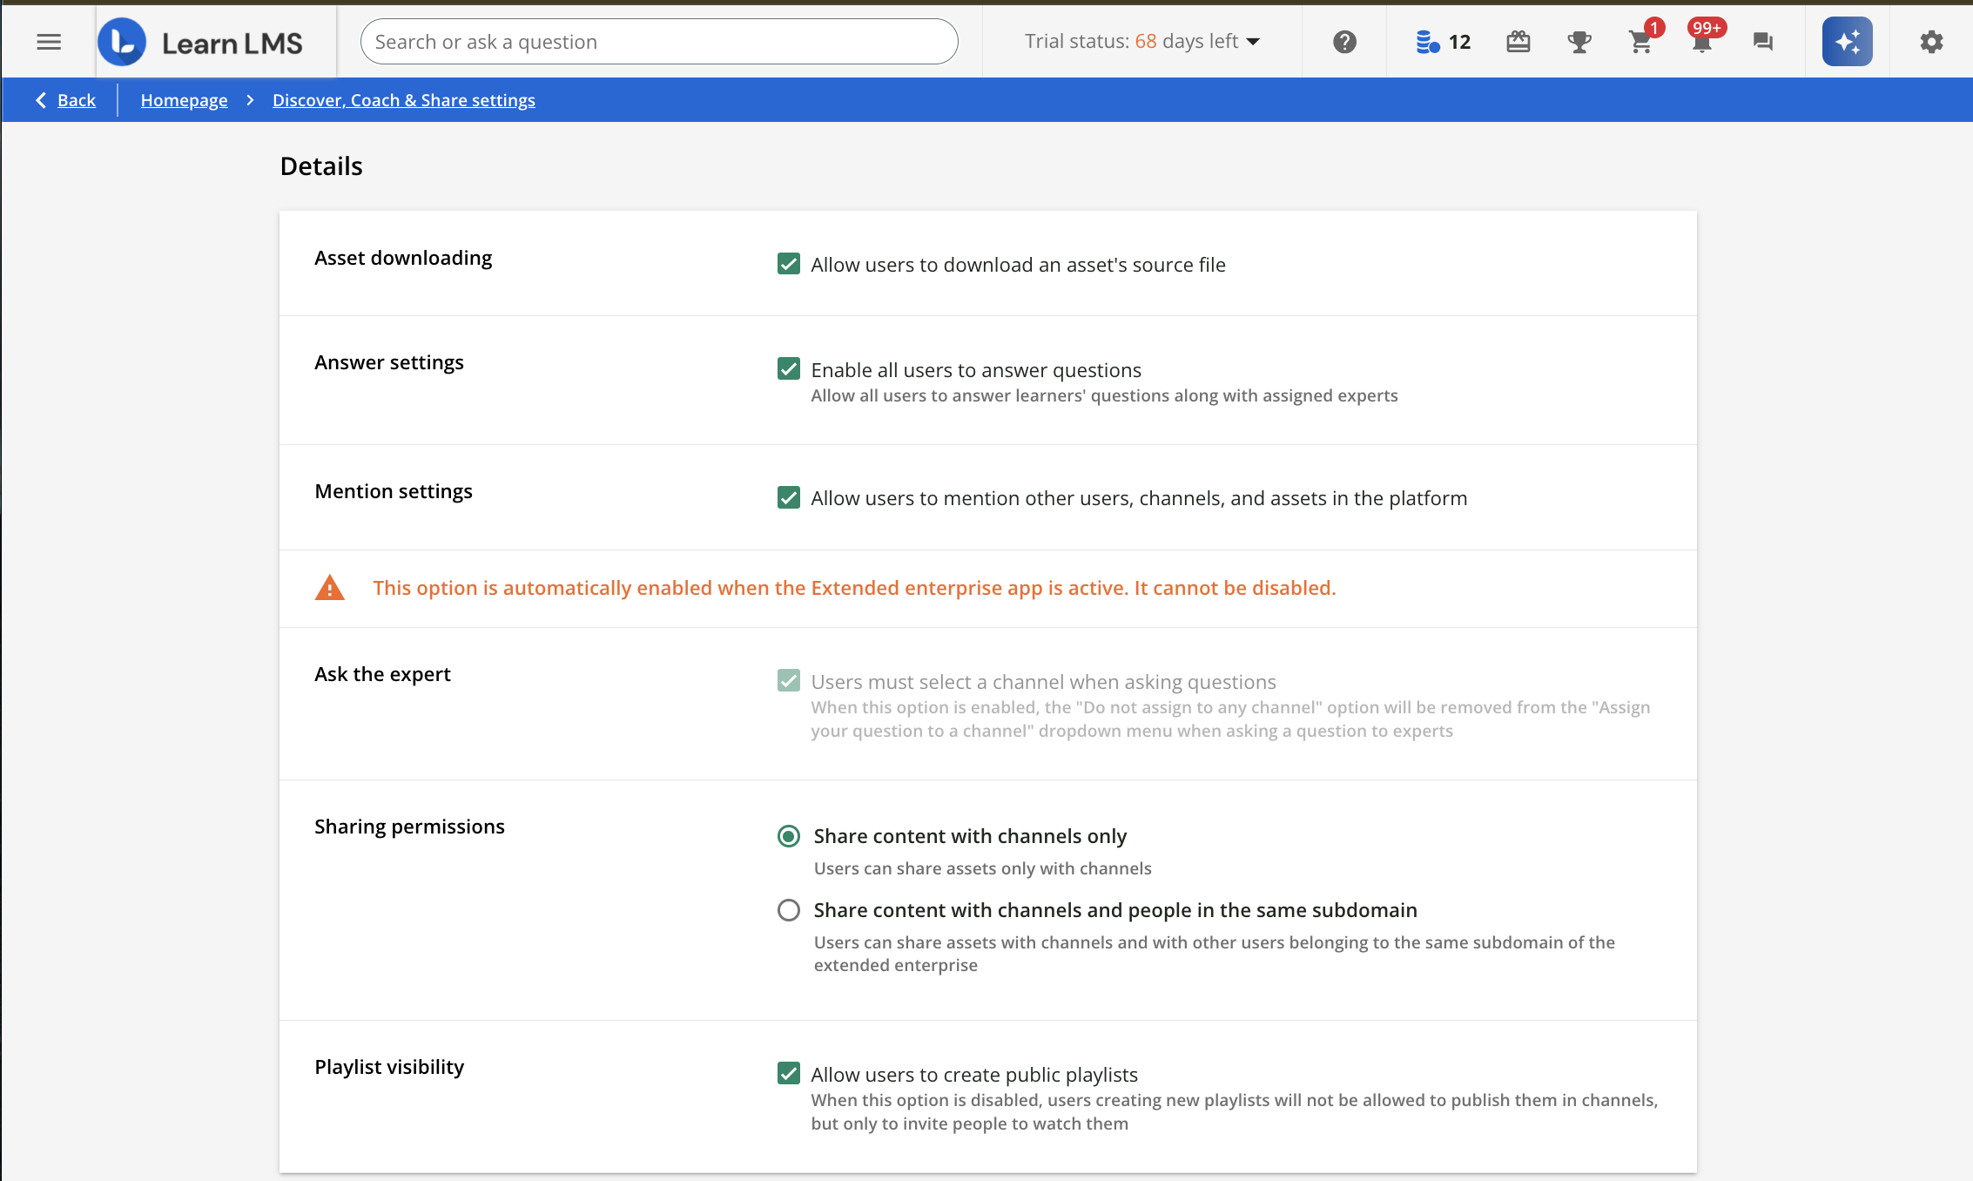Image resolution: width=1973 pixels, height=1181 pixels.
Task: Uncheck Allow users to download asset's source file
Action: coord(789,264)
